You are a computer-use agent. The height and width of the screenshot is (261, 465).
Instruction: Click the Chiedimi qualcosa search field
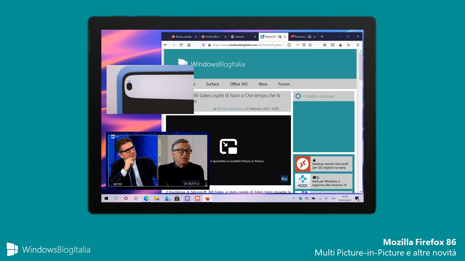(324, 96)
